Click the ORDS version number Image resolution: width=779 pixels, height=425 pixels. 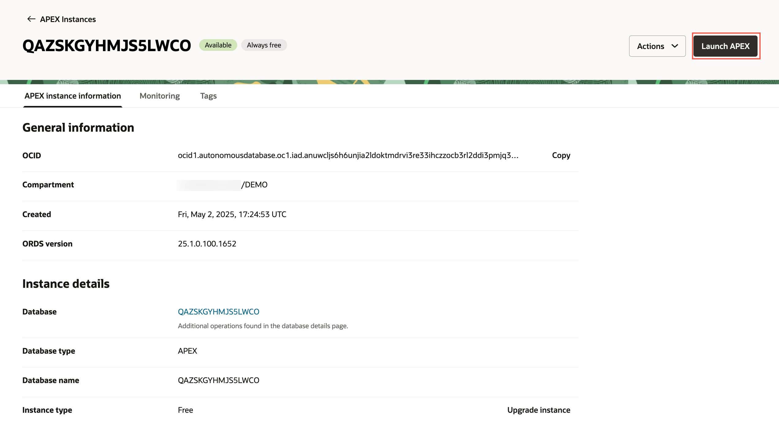tap(207, 244)
